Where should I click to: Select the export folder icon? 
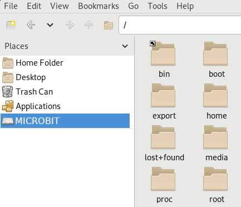point(163,95)
